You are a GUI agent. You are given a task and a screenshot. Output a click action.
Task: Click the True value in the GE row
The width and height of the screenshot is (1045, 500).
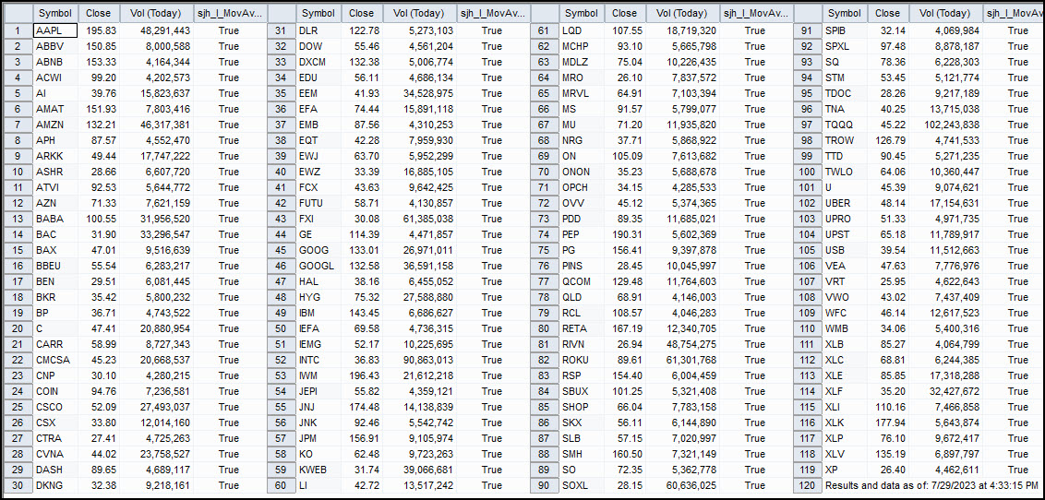coord(492,235)
